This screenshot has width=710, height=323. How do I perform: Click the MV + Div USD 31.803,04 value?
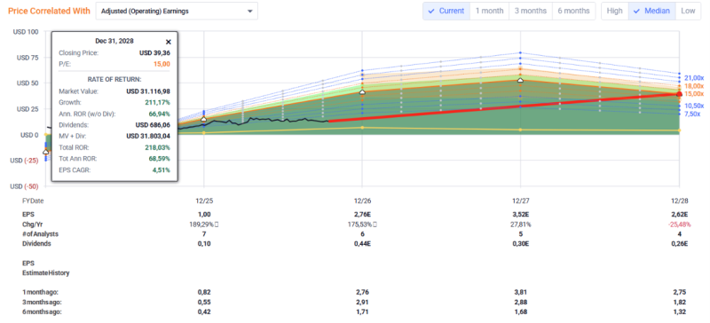pyautogui.click(x=148, y=136)
